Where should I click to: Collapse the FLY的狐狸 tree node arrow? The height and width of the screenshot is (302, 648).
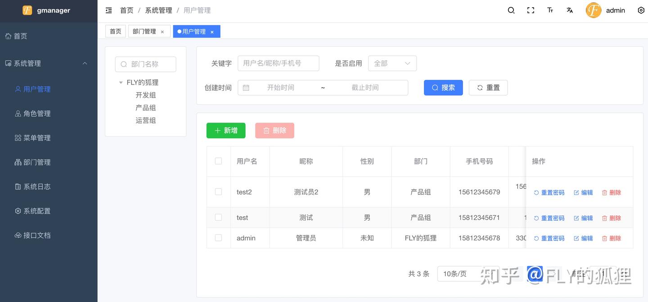pyautogui.click(x=121, y=83)
